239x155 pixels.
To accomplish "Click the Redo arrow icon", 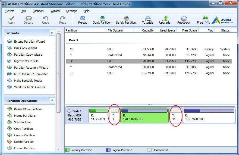I will point(63,18).
